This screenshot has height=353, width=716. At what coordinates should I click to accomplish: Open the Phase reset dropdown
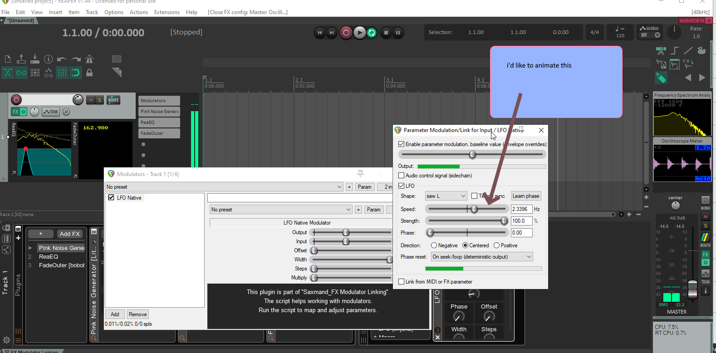[x=481, y=257]
